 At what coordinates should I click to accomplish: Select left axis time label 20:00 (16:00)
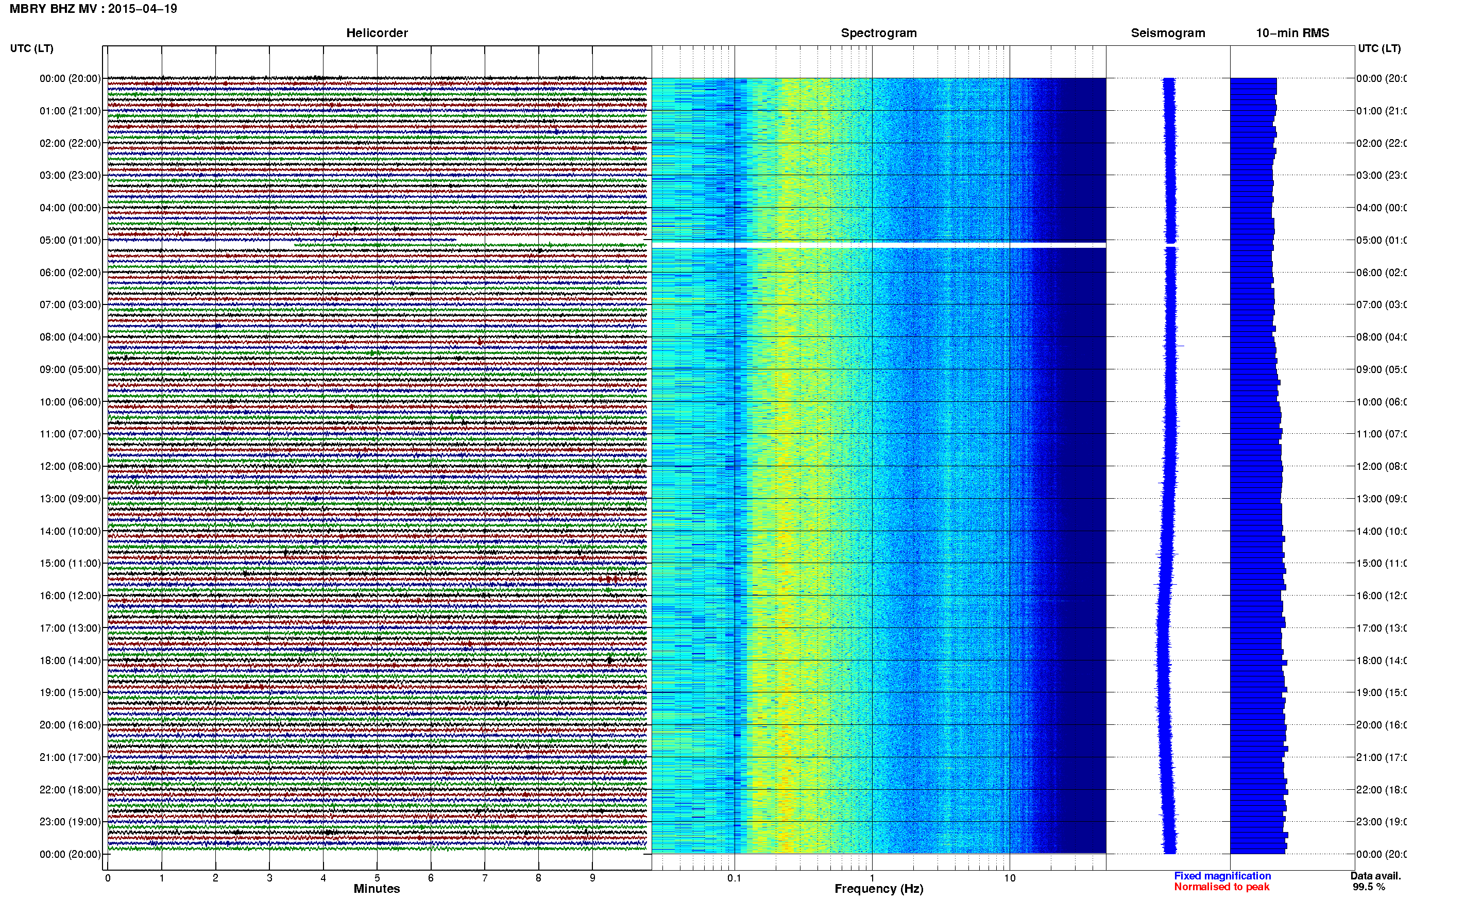click(x=70, y=724)
